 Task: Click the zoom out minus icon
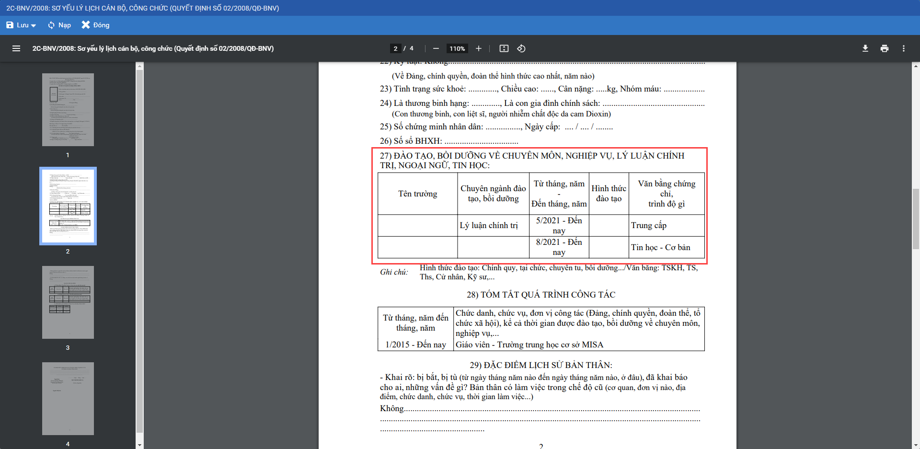436,48
